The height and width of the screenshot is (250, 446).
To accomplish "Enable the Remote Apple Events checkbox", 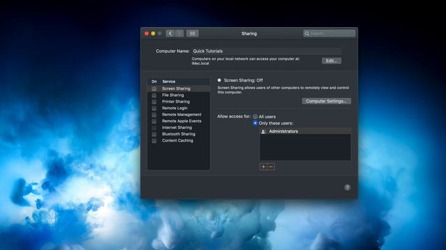I will coord(154,122).
